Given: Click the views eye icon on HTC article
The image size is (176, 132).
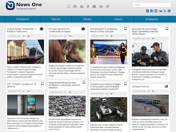Looking at the screenshot, I should click(x=23, y=91).
